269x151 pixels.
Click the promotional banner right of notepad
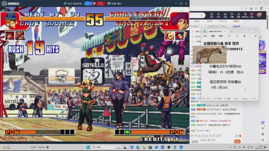coord(262,57)
